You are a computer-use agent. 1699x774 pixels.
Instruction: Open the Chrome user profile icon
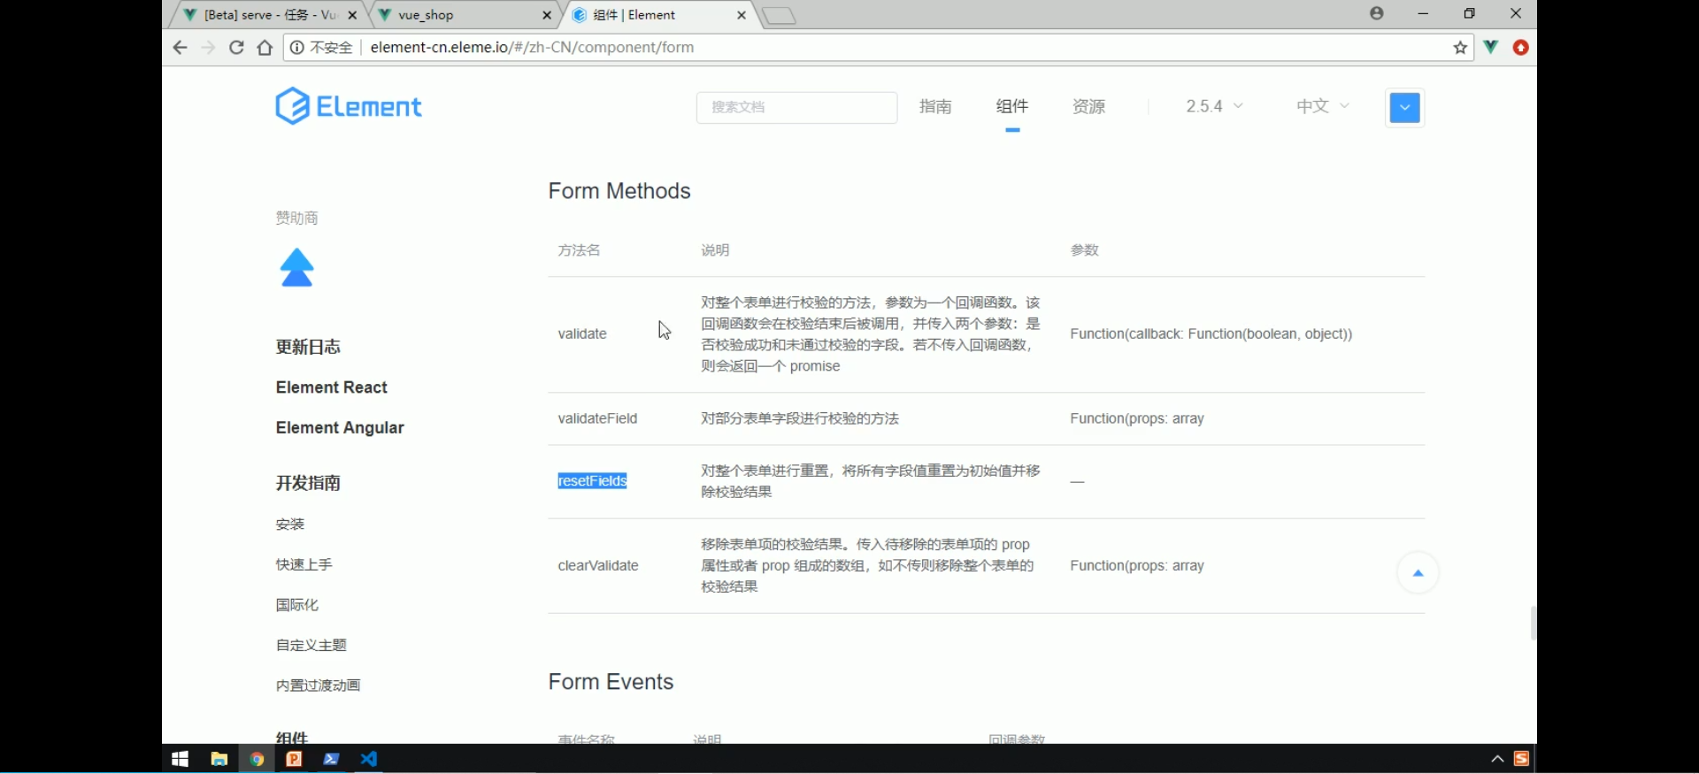1376,13
